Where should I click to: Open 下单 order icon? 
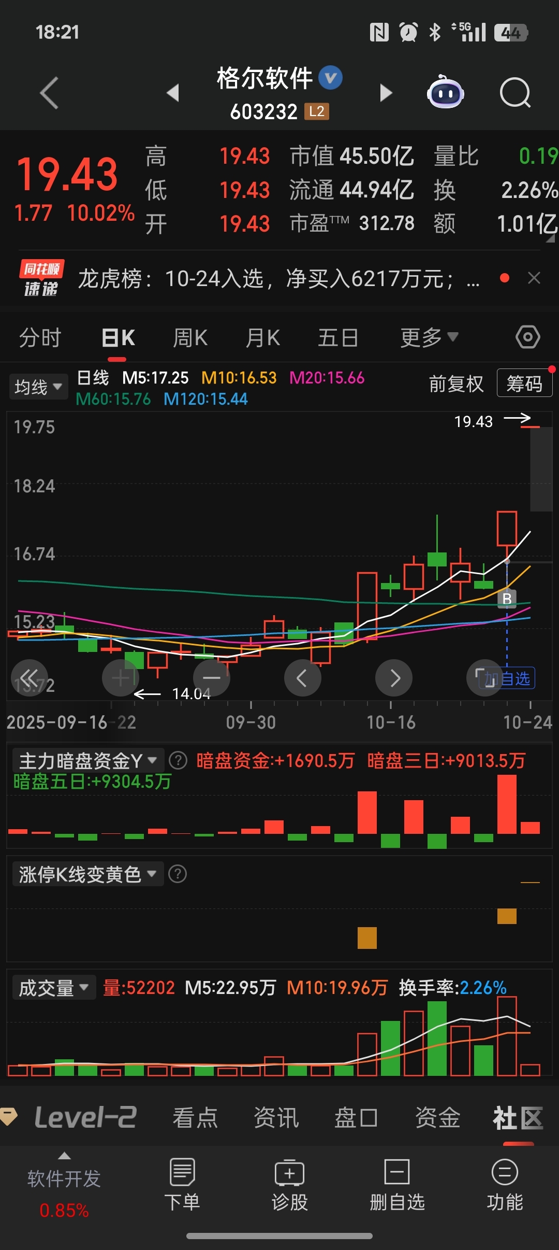(x=182, y=1186)
